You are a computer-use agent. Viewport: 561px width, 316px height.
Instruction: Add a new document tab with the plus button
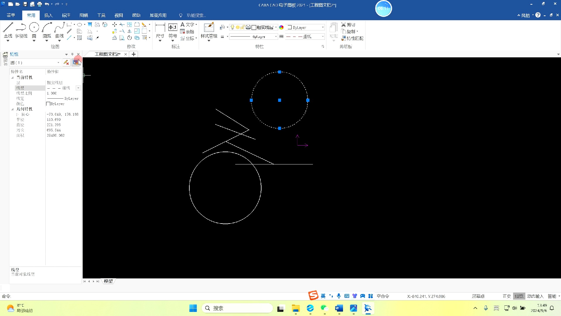(134, 54)
